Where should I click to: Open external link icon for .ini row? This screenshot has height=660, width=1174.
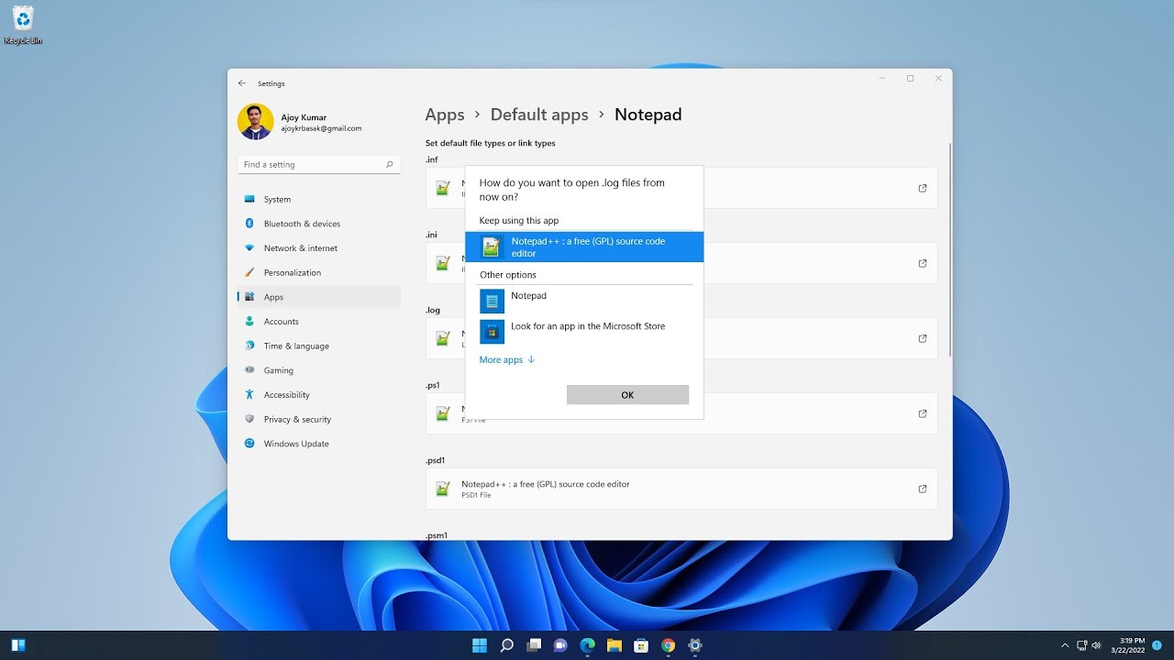[x=923, y=263]
